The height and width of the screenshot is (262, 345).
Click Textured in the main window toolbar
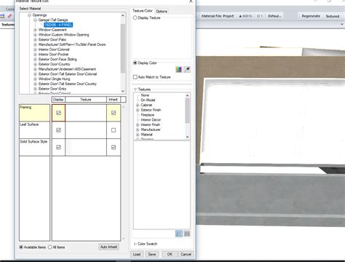[x=333, y=16]
